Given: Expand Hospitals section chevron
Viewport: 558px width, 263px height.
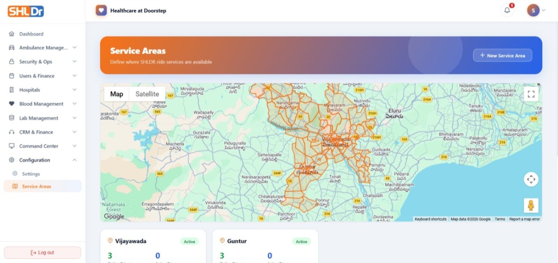Looking at the screenshot, I should pos(74,90).
